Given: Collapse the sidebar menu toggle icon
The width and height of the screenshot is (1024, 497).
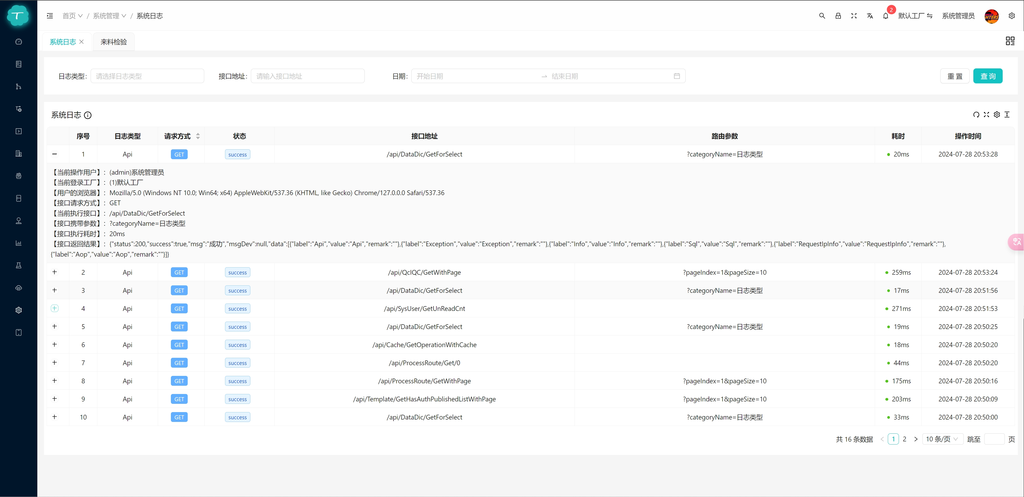Looking at the screenshot, I should 50,16.
